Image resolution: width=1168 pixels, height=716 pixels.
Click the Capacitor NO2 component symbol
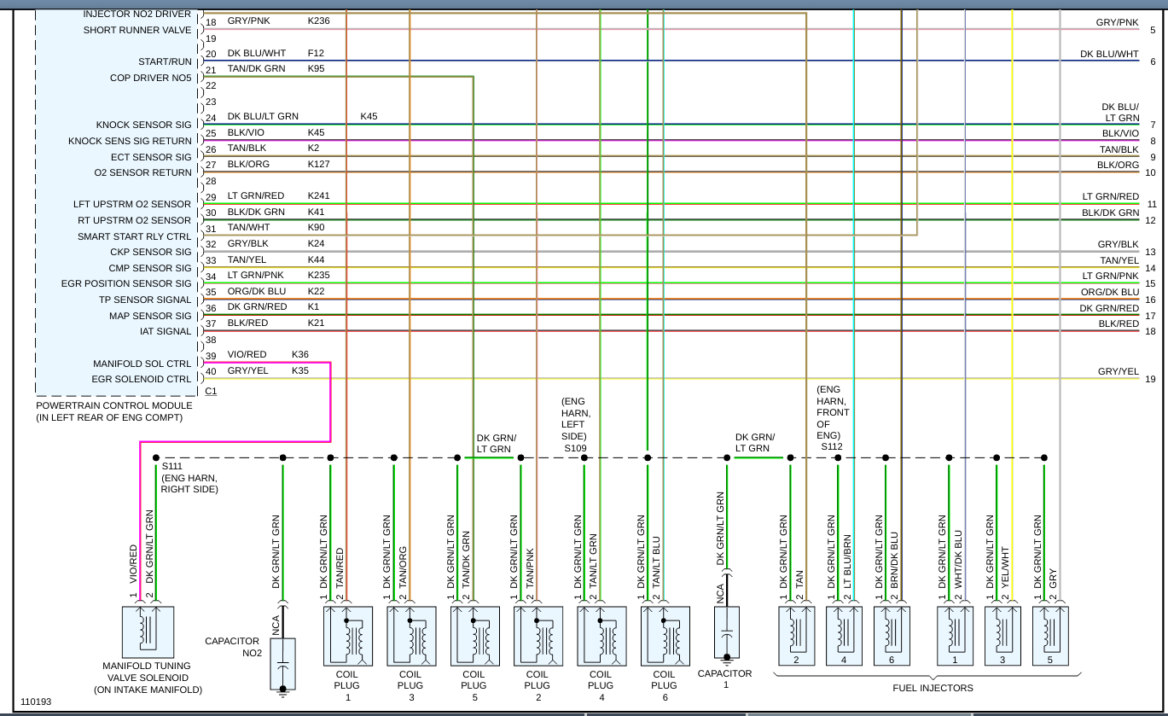[x=282, y=664]
